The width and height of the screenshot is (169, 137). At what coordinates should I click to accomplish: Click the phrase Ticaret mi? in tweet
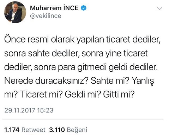click(41, 94)
